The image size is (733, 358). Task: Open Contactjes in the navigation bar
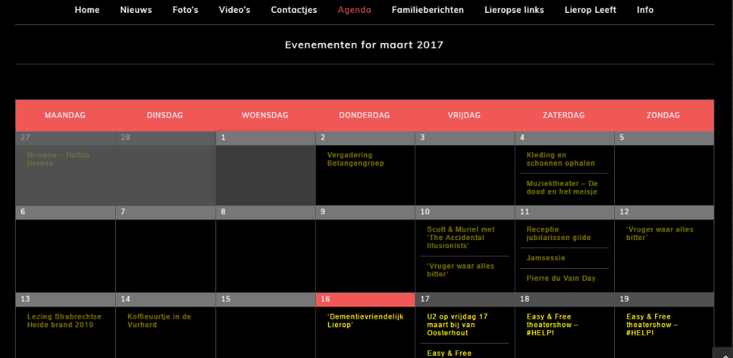click(294, 10)
